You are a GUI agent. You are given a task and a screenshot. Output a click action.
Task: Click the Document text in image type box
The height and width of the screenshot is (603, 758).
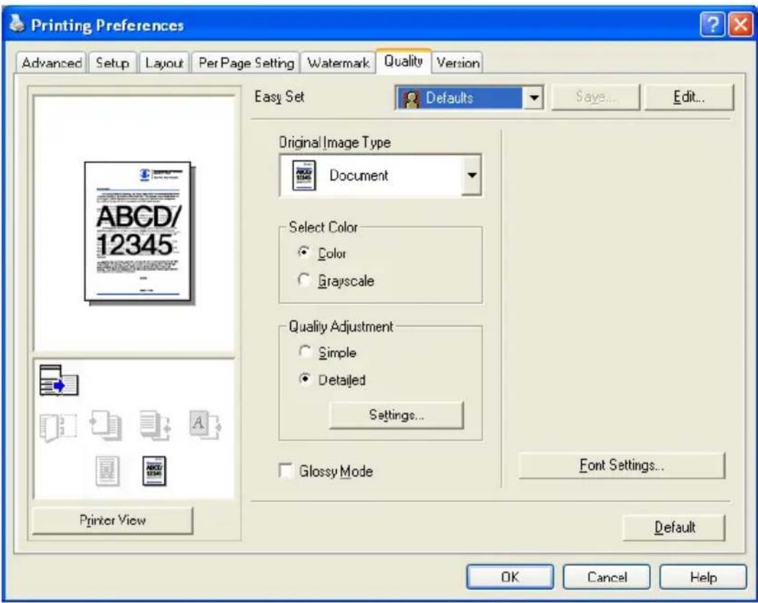[359, 175]
